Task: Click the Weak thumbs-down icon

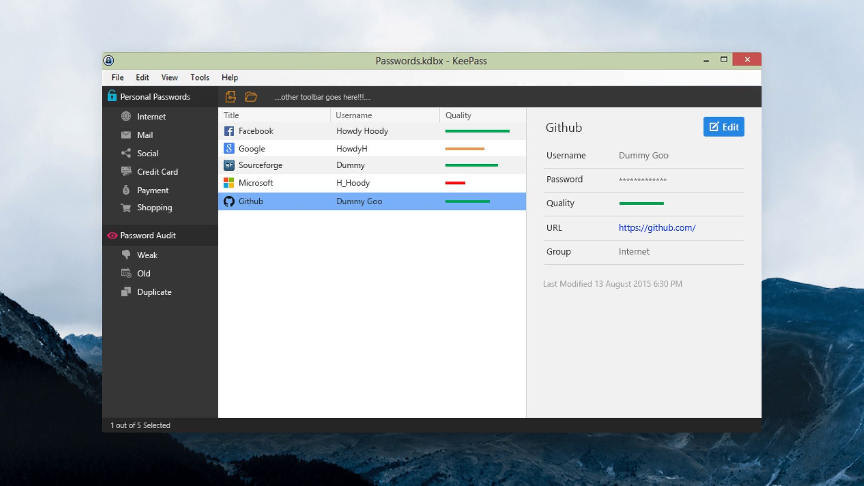Action: point(126,254)
